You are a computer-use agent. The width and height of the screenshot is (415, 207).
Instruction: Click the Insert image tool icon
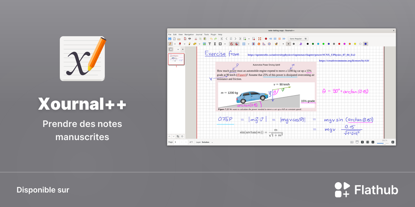(x=204, y=44)
